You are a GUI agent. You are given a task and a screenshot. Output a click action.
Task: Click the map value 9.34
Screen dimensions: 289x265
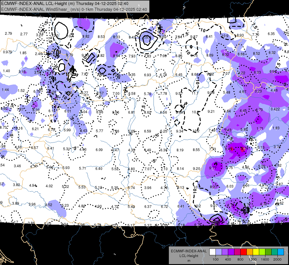(x=179, y=131)
